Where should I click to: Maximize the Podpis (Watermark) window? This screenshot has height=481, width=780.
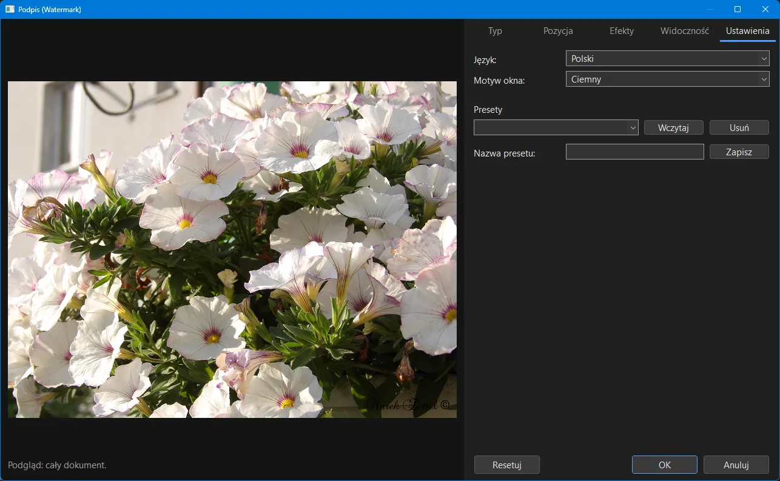coord(738,9)
